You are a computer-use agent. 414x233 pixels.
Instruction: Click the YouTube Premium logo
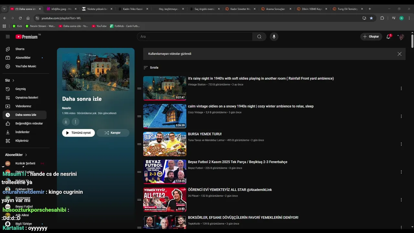[x=27, y=37]
